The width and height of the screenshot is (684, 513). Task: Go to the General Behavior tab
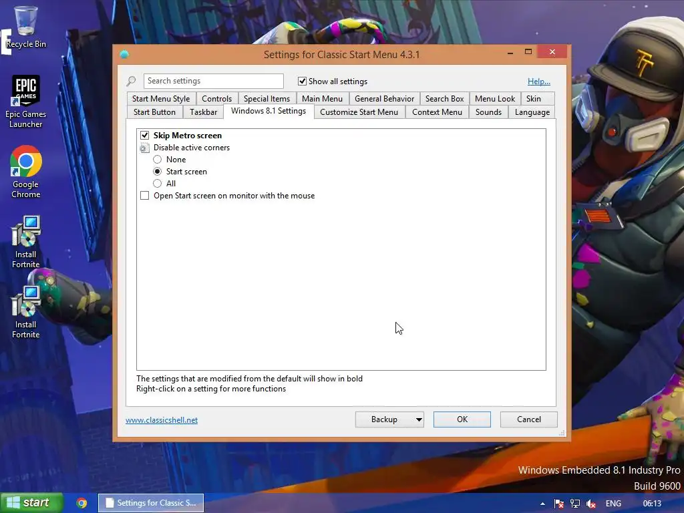click(x=384, y=99)
